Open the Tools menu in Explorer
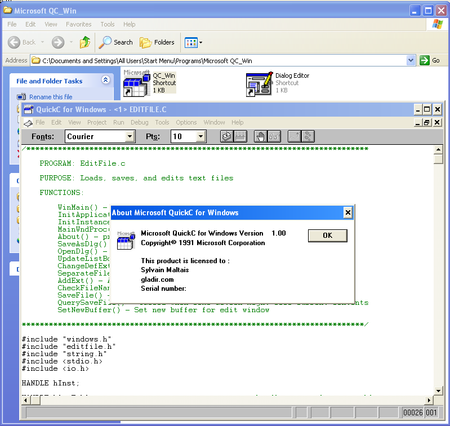The height and width of the screenshot is (426, 450). pyautogui.click(x=107, y=24)
